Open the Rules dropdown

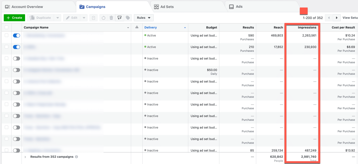click(x=144, y=18)
